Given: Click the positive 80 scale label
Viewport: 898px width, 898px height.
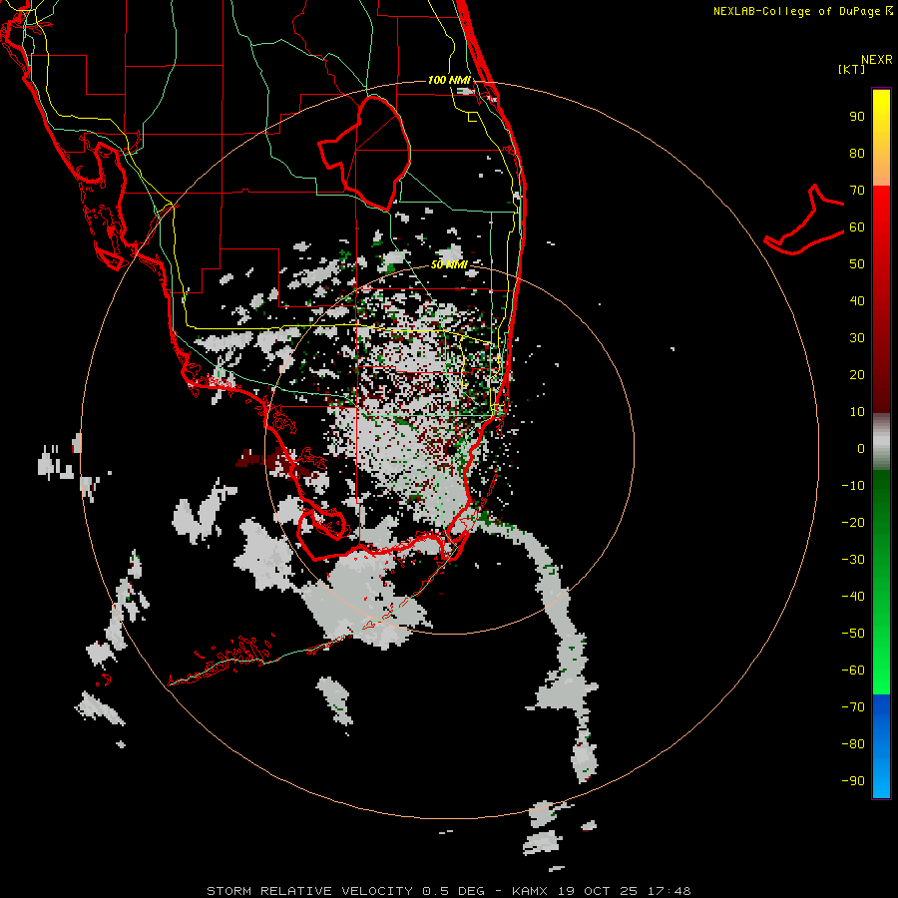Looking at the screenshot, I should (857, 153).
